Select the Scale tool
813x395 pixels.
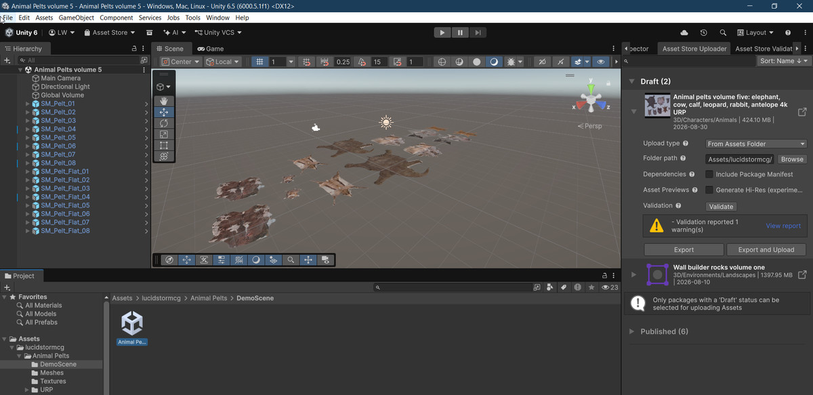coord(163,134)
